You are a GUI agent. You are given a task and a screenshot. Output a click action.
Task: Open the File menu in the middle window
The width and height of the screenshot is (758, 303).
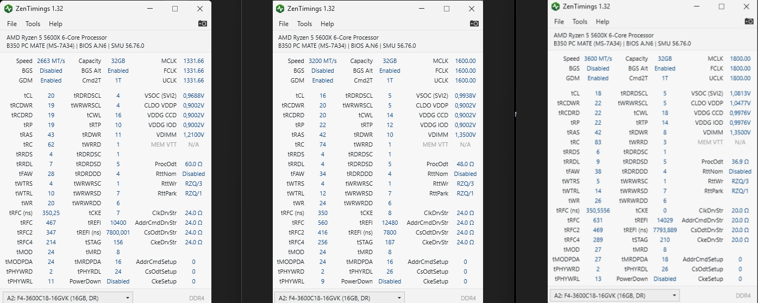[284, 24]
